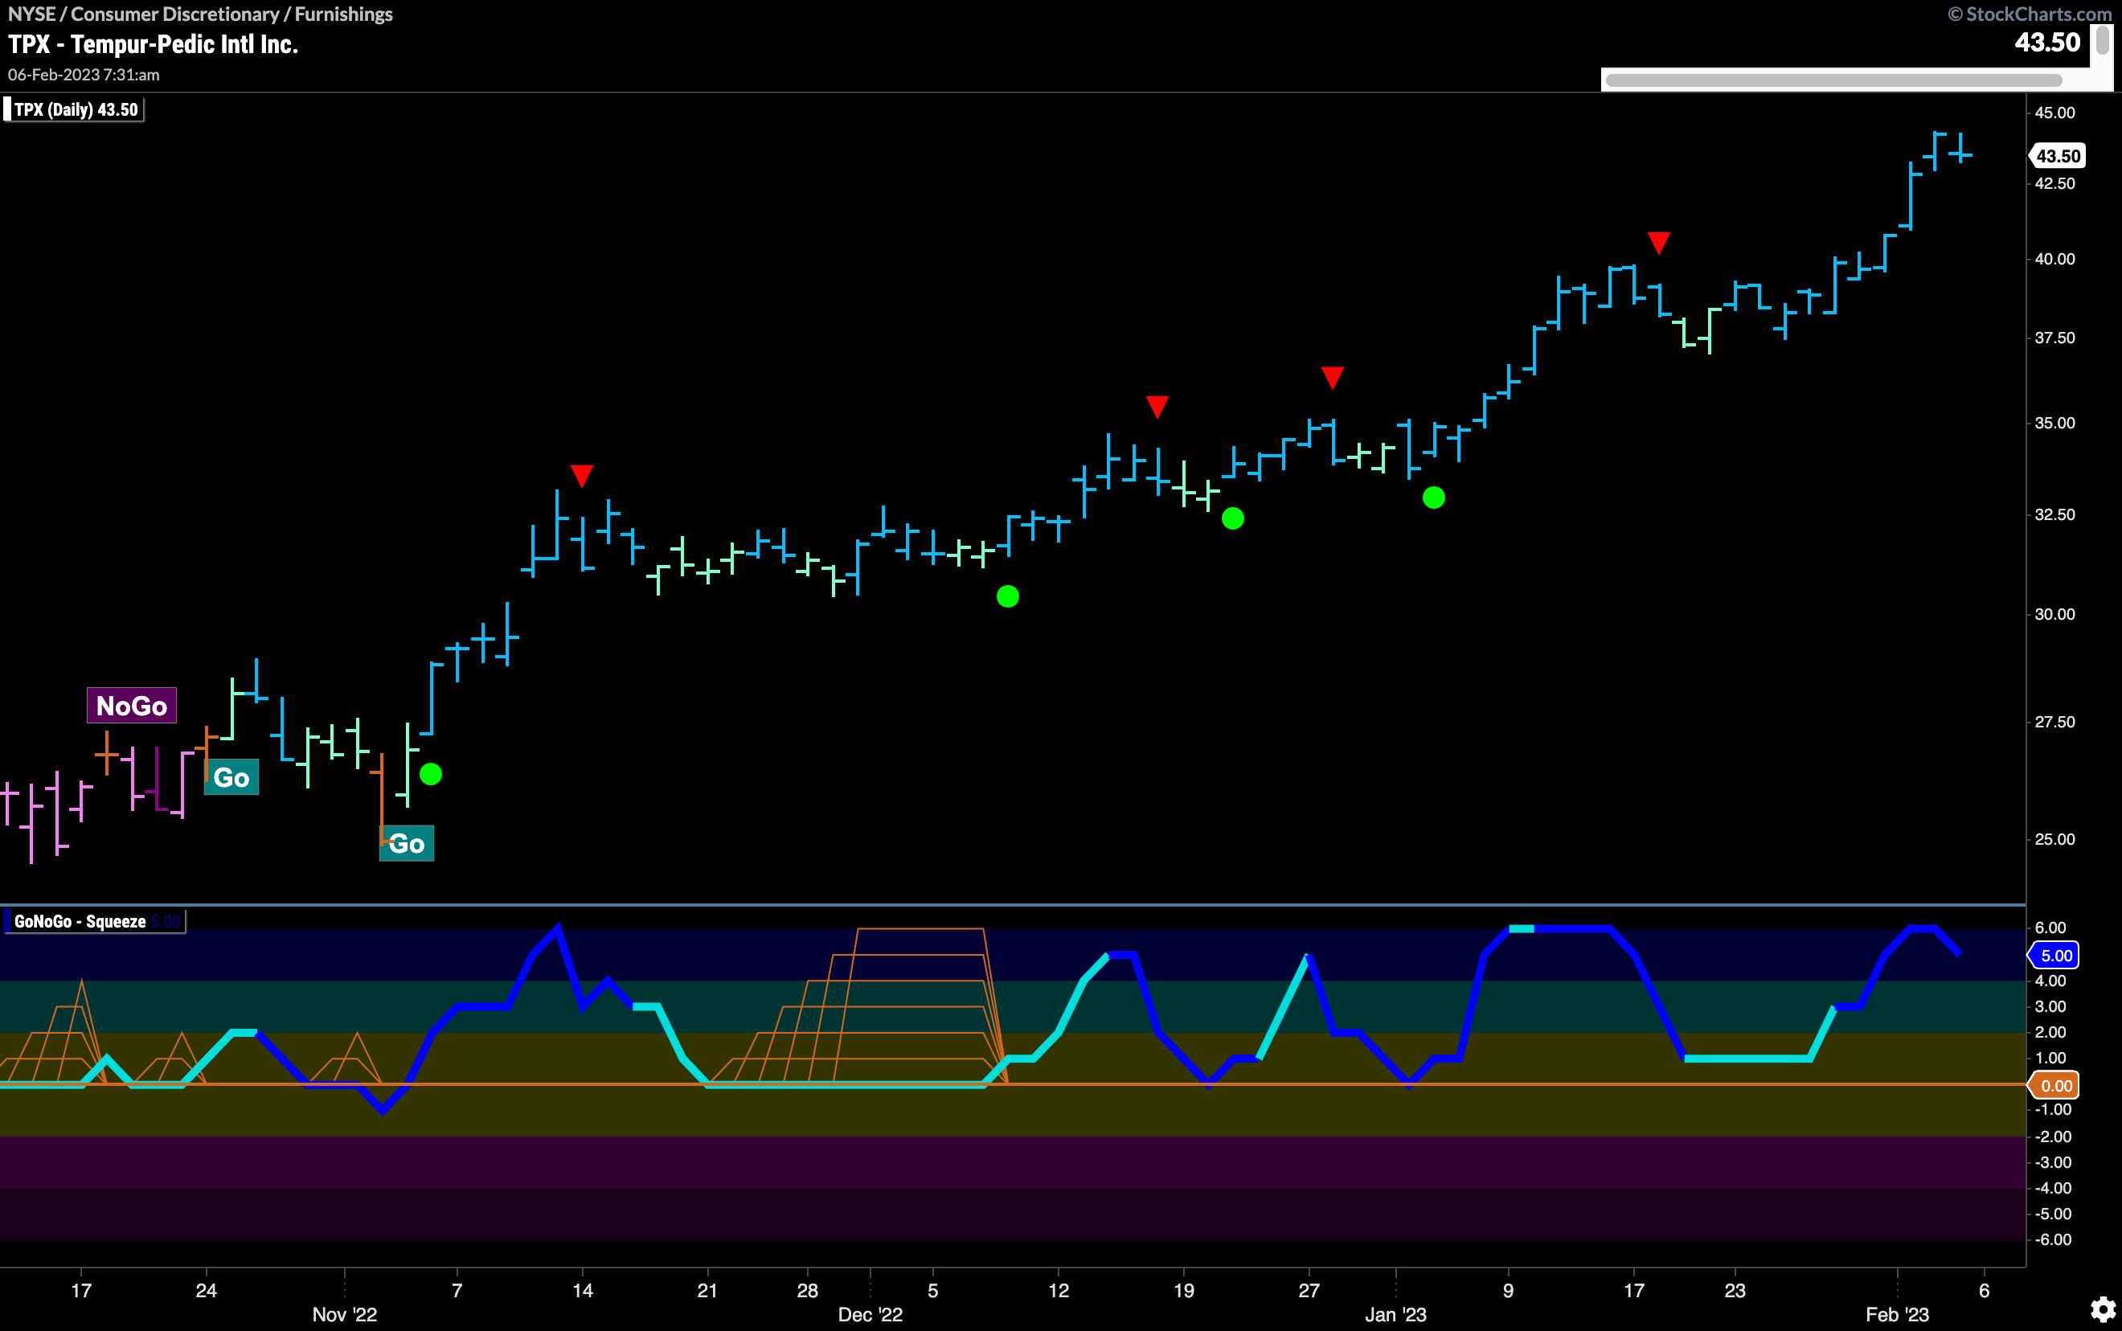Click the orange 0.00 oscillator value tag
This screenshot has height=1331, width=2122.
(2055, 1085)
